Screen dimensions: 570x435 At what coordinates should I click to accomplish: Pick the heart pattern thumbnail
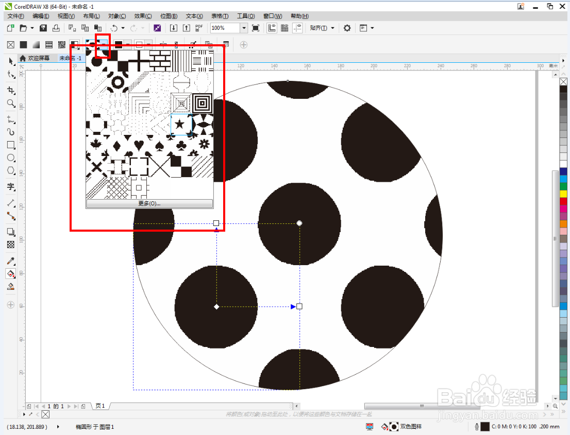[139, 146]
